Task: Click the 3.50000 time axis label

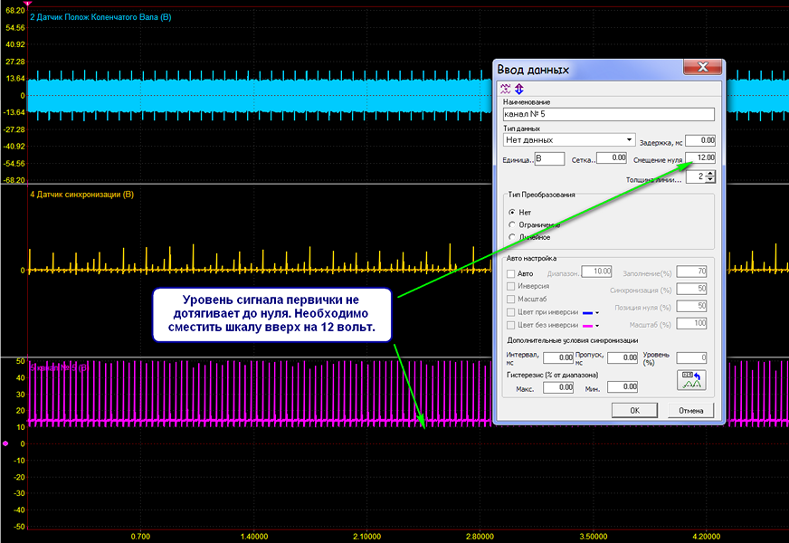Action: click(x=594, y=537)
